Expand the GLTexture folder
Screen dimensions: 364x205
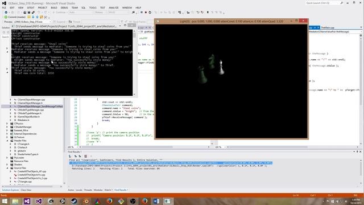[7, 137]
